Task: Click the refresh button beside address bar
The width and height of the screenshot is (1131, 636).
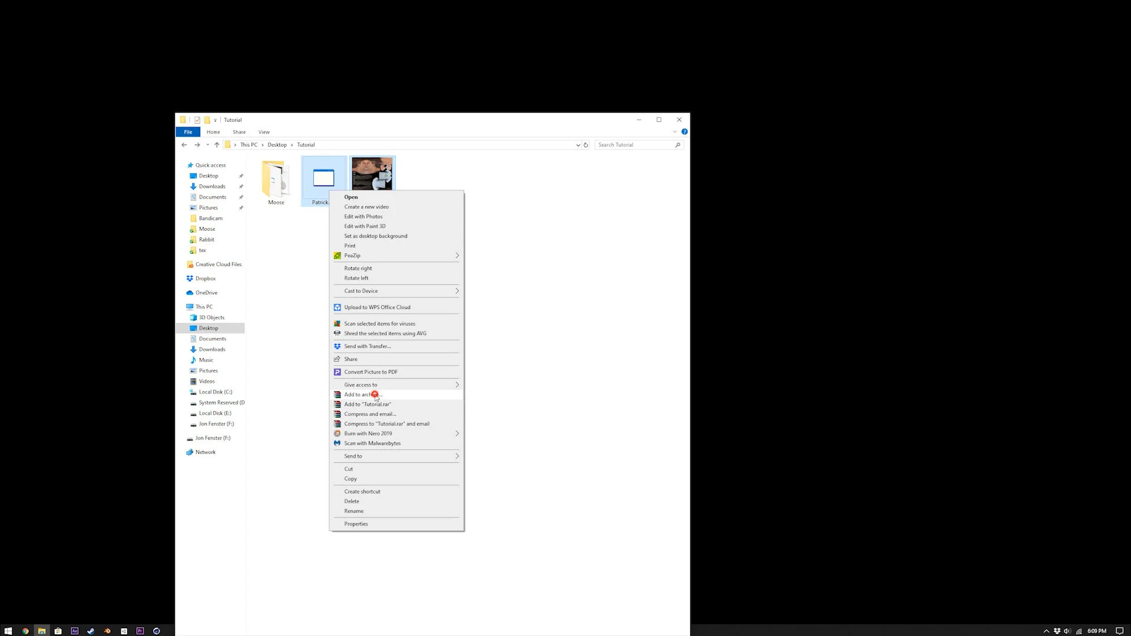Action: tap(586, 145)
